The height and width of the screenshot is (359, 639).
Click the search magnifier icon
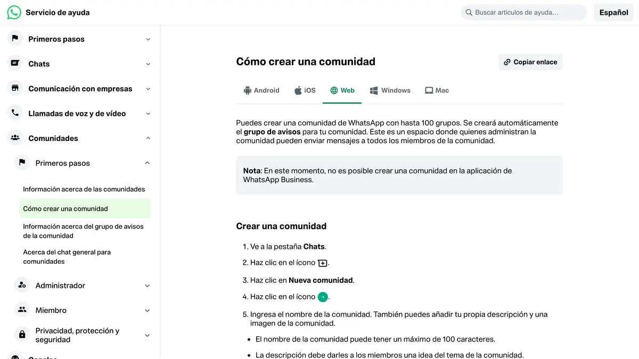click(469, 12)
